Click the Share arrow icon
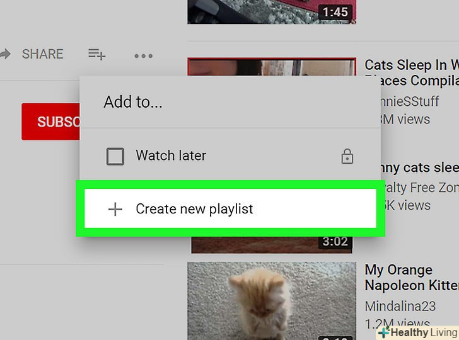This screenshot has width=459, height=340. (x=4, y=54)
